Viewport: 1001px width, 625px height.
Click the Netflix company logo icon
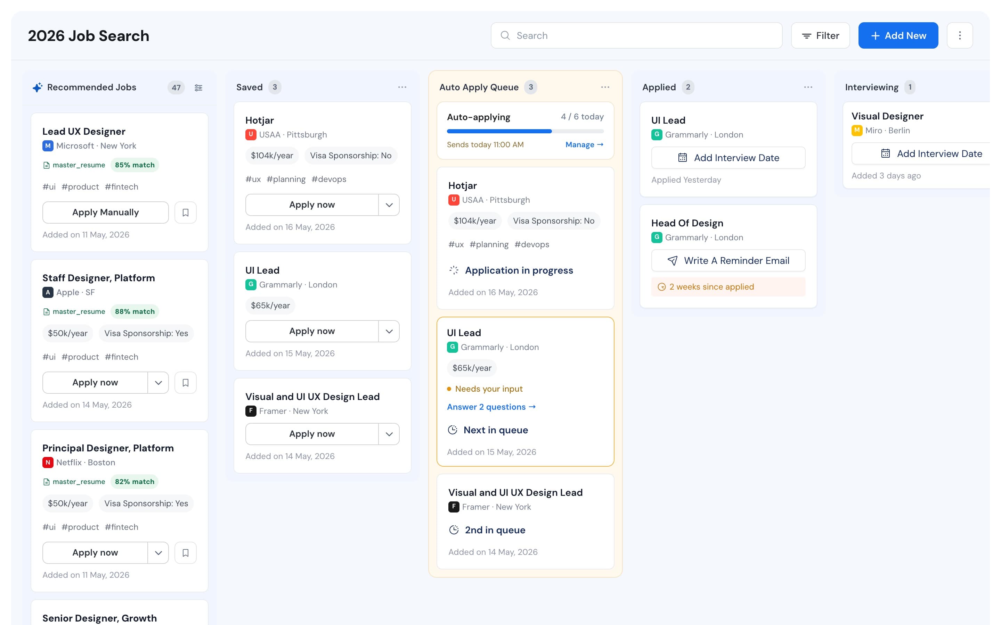[x=48, y=462]
